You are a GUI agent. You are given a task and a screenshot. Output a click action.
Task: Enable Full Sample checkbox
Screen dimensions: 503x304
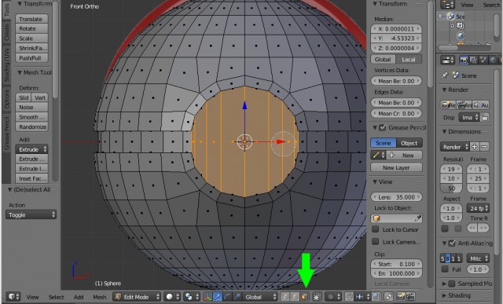click(445, 269)
